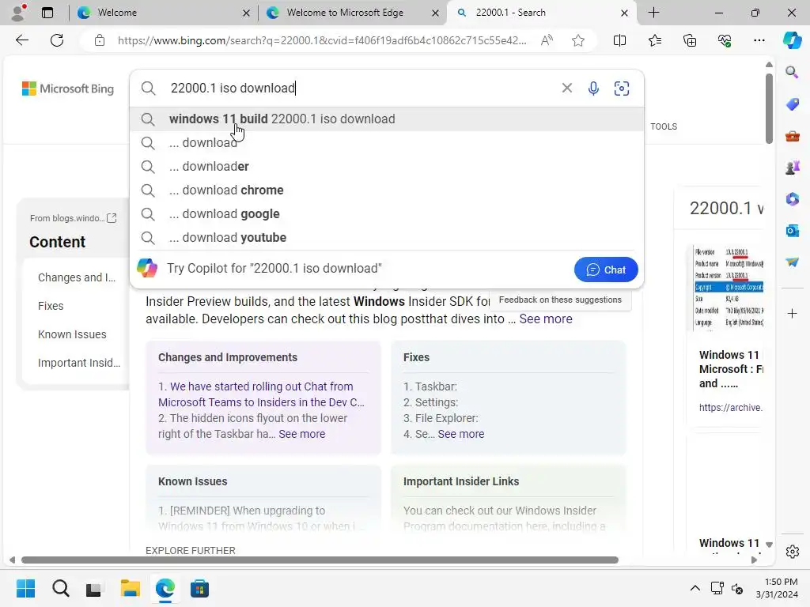Click the horizontal page scrollbar

click(320, 560)
